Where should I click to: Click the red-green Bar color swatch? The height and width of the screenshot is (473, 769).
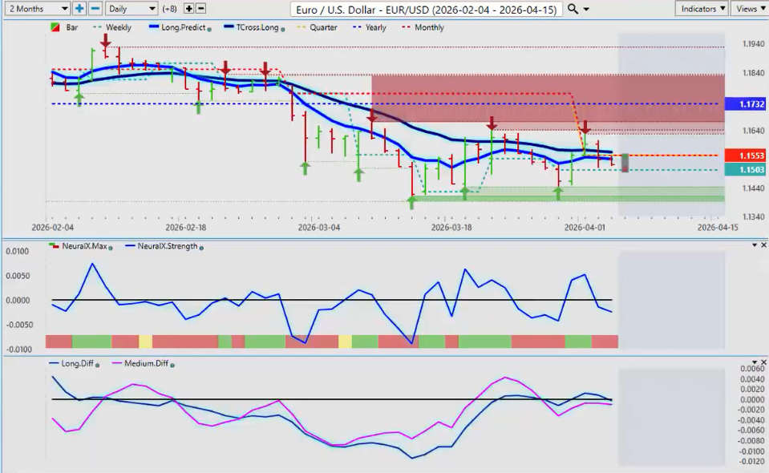tap(54, 27)
